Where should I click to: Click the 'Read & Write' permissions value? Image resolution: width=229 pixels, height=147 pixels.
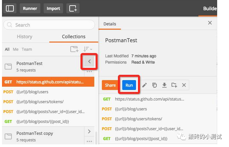pos(143,62)
